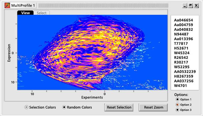The height and width of the screenshot is (116, 203).
Task: Select gene AA037256 in list
Action: [x=184, y=81]
